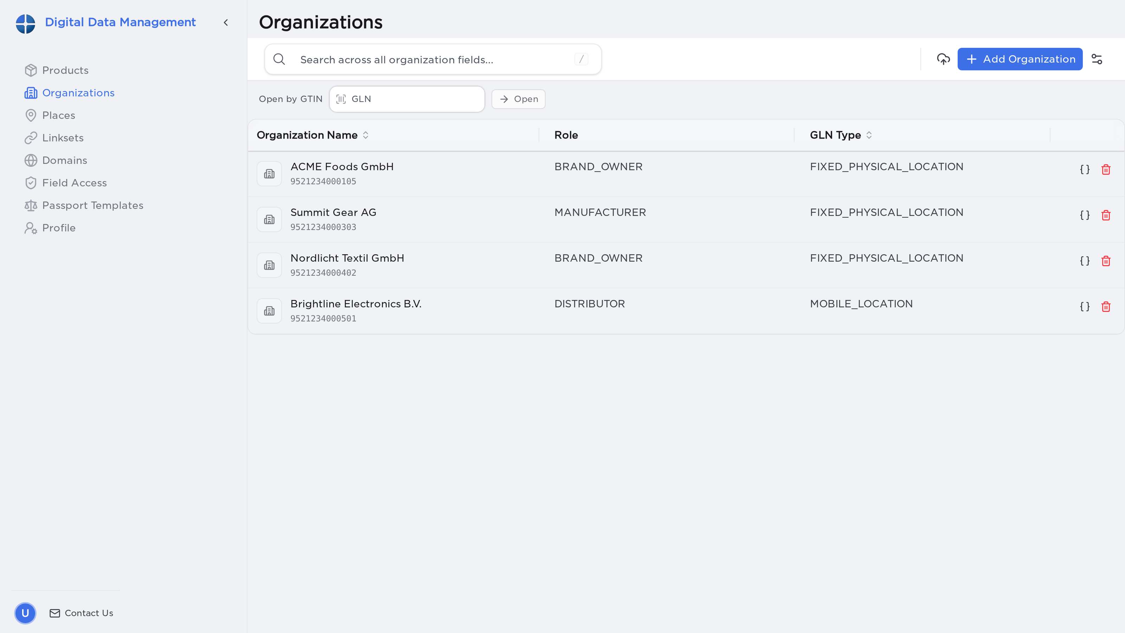Click the MOBILE_LOCATION type cell
The width and height of the screenshot is (1125, 633).
point(861,303)
